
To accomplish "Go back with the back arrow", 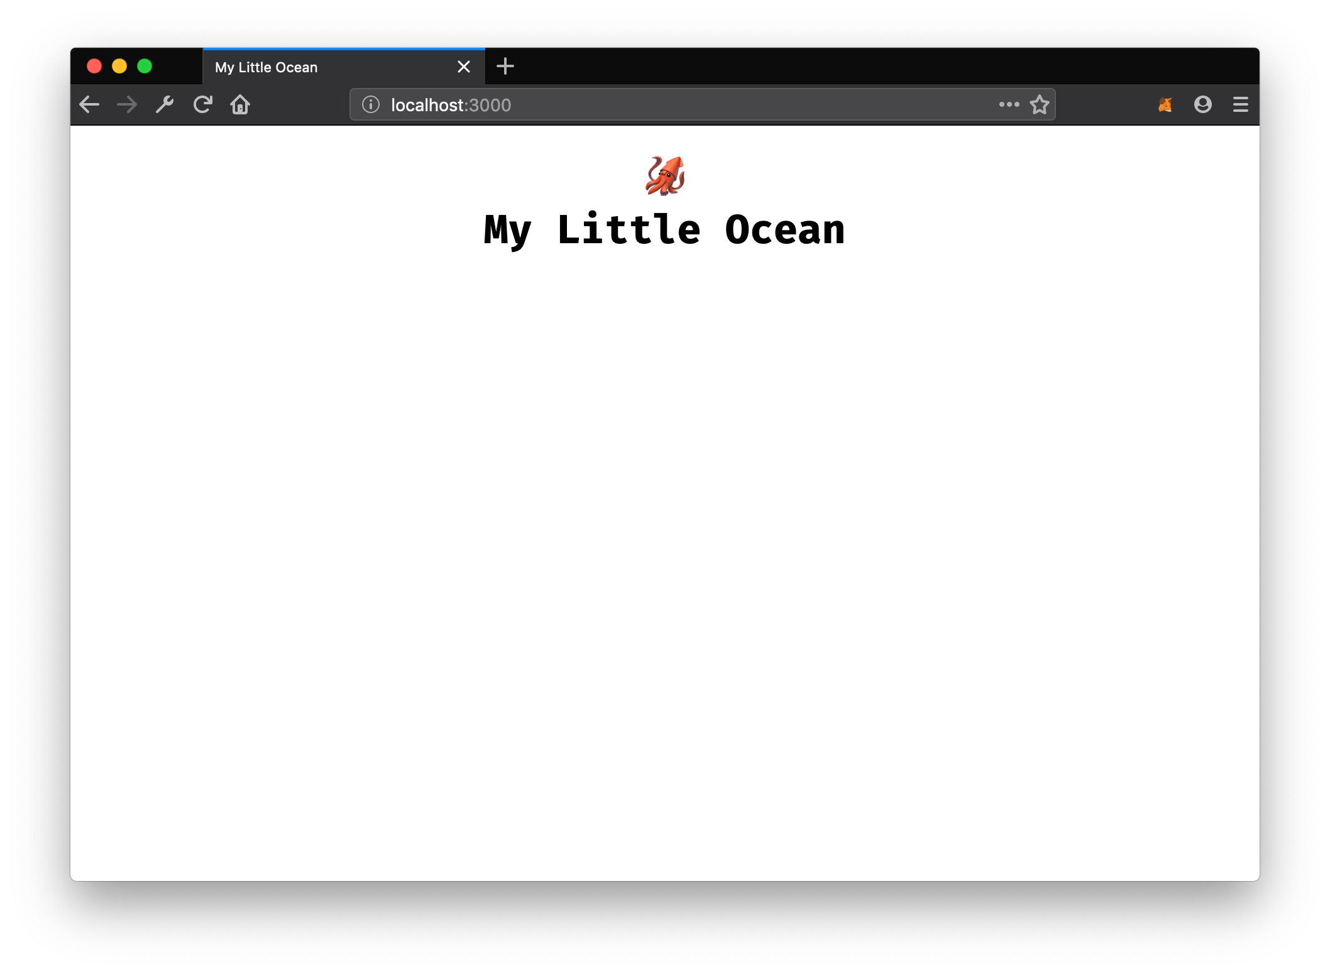I will tap(90, 104).
